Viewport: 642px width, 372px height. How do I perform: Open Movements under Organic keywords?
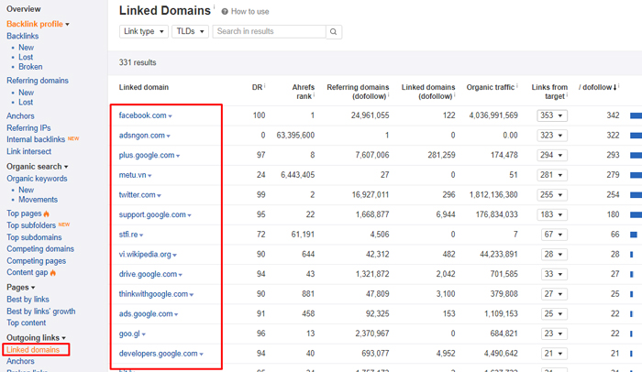tap(39, 200)
